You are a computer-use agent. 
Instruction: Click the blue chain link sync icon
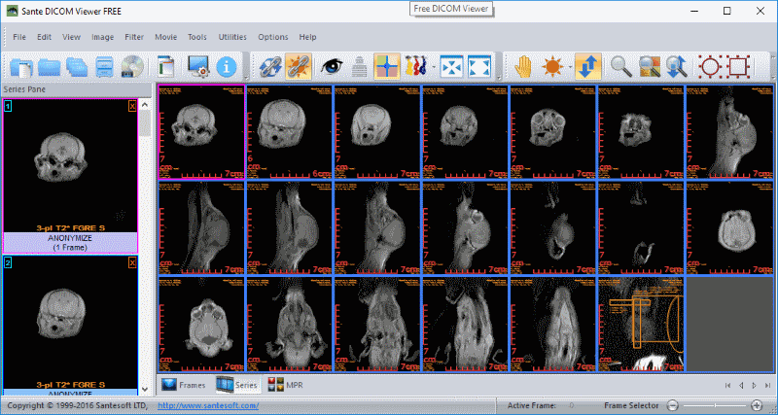270,66
